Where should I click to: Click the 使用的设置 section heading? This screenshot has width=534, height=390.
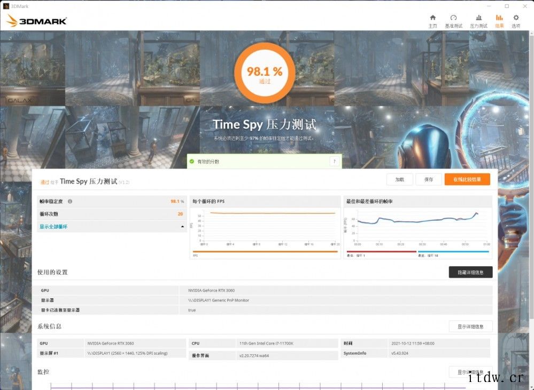click(52, 272)
